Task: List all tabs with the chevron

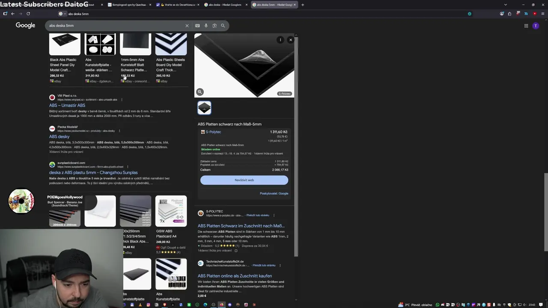Action: click(506, 5)
